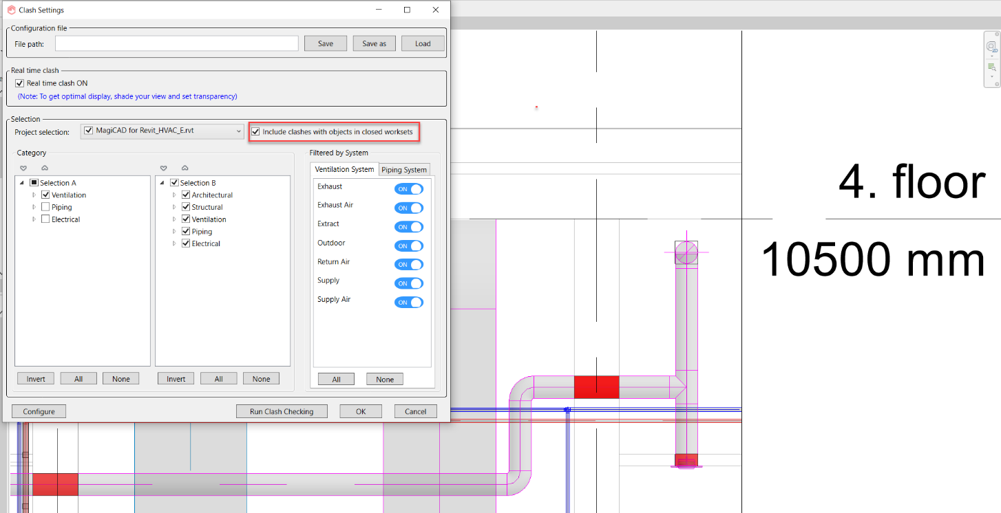
Task: Select the Ventilation System tab
Action: point(344,169)
